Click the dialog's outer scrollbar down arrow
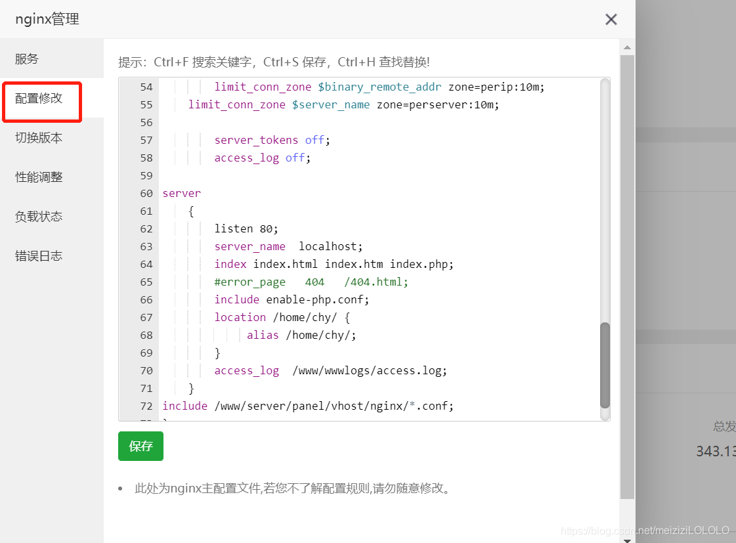736x543 pixels. 627,540
